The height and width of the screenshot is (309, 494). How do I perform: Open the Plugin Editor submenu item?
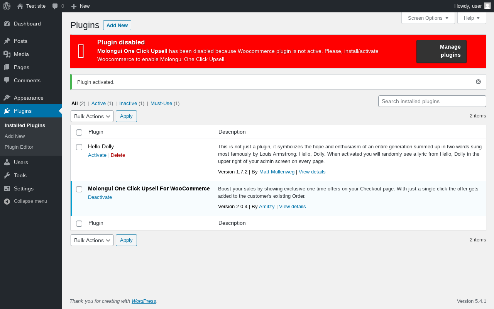click(19, 147)
